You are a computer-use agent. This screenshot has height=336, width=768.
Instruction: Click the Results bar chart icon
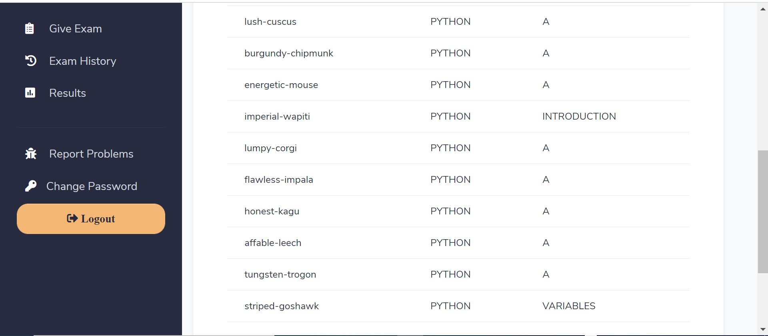point(30,93)
